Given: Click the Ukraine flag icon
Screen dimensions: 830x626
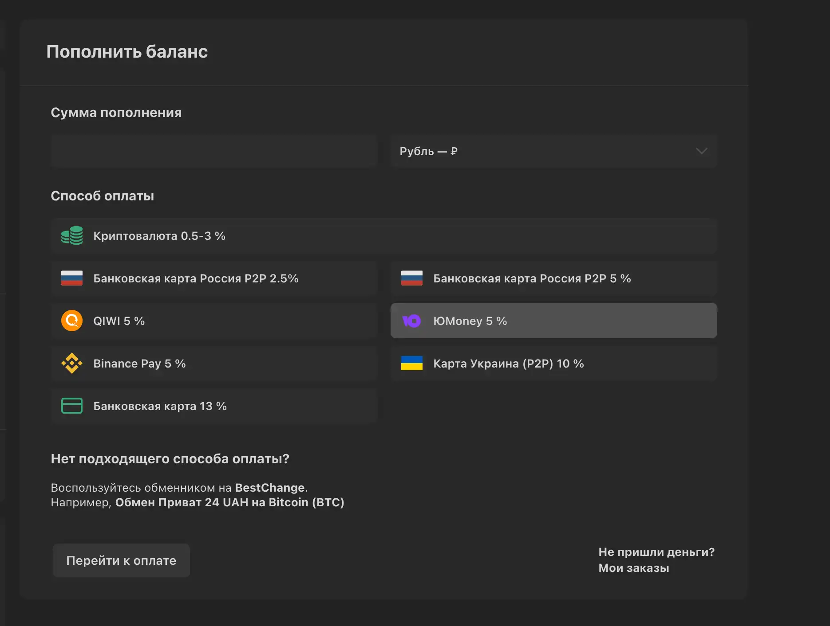Looking at the screenshot, I should click(x=411, y=363).
